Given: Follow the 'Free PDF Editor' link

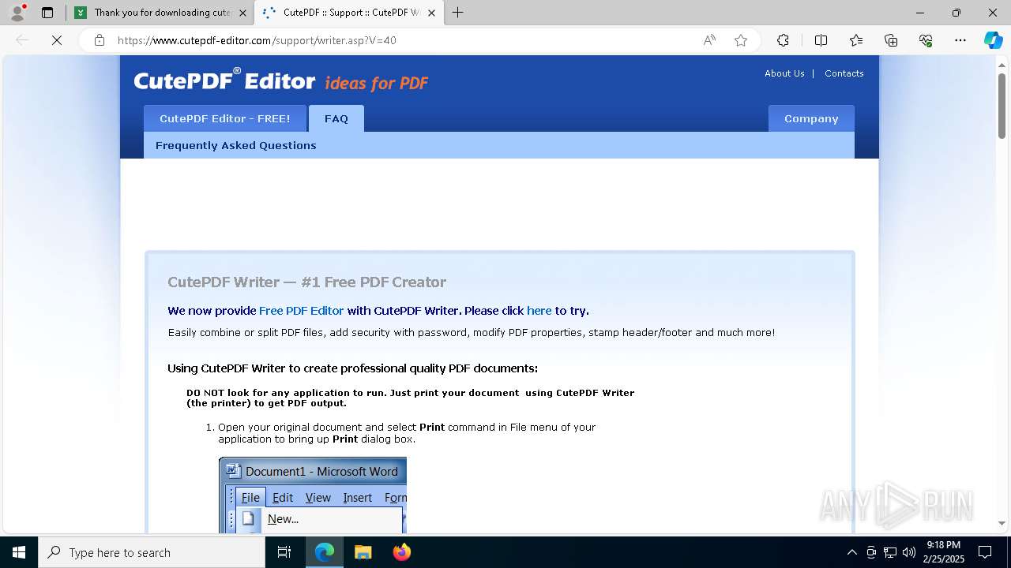Looking at the screenshot, I should 302,311.
